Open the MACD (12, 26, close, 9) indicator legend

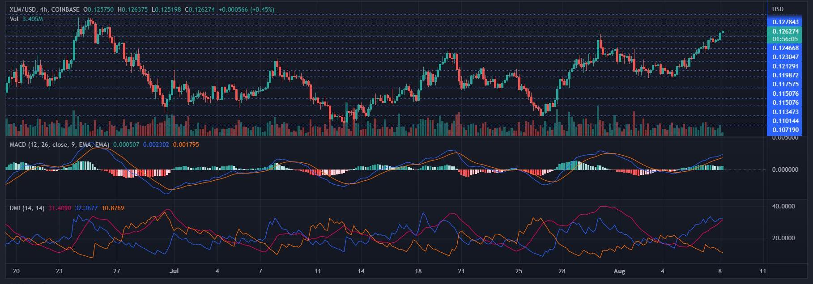click(x=58, y=145)
